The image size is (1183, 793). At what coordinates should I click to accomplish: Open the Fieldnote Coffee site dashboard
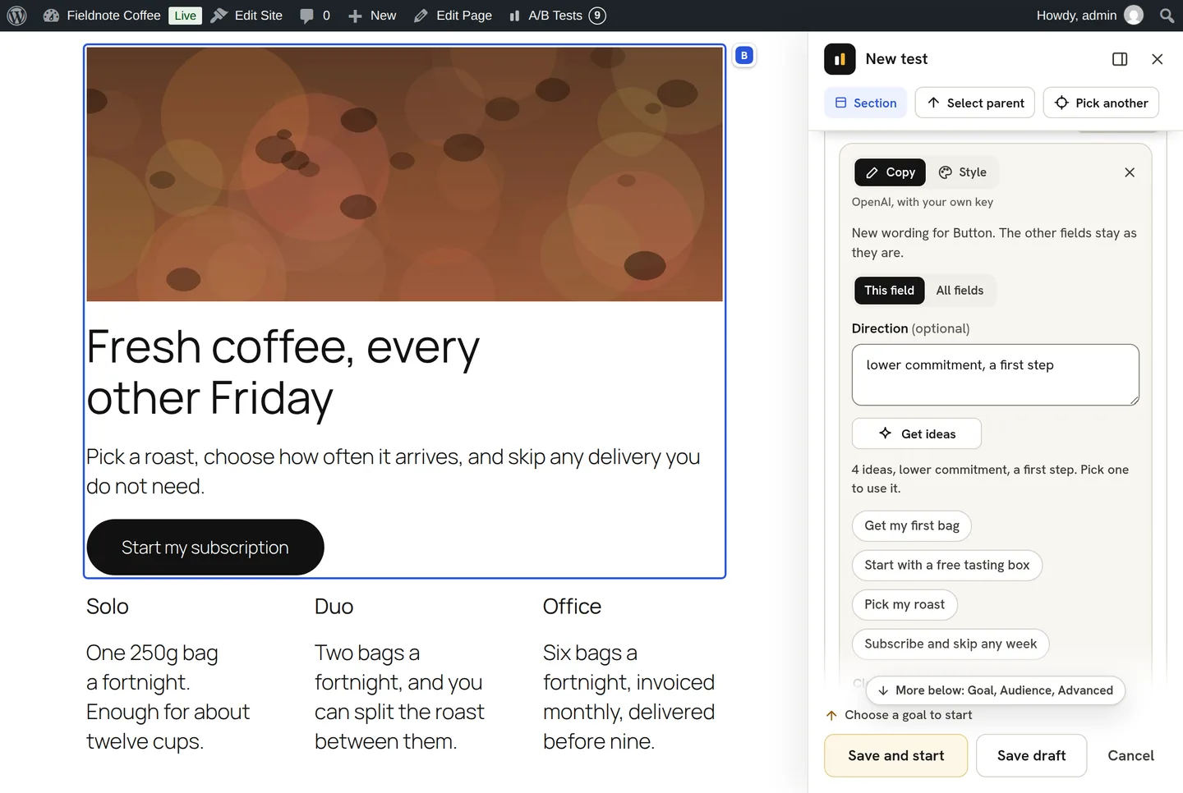click(x=102, y=16)
